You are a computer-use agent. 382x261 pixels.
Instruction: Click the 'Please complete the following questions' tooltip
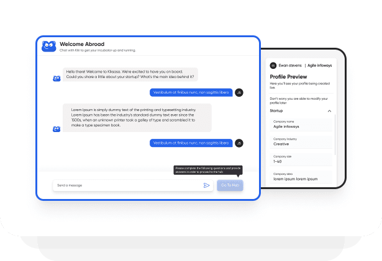(208, 170)
